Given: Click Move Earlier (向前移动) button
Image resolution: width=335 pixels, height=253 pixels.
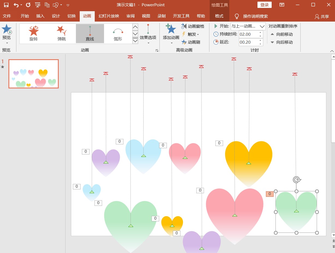Looking at the screenshot, I should pos(281,34).
